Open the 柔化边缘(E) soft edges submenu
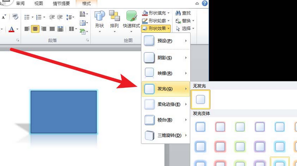 point(166,104)
